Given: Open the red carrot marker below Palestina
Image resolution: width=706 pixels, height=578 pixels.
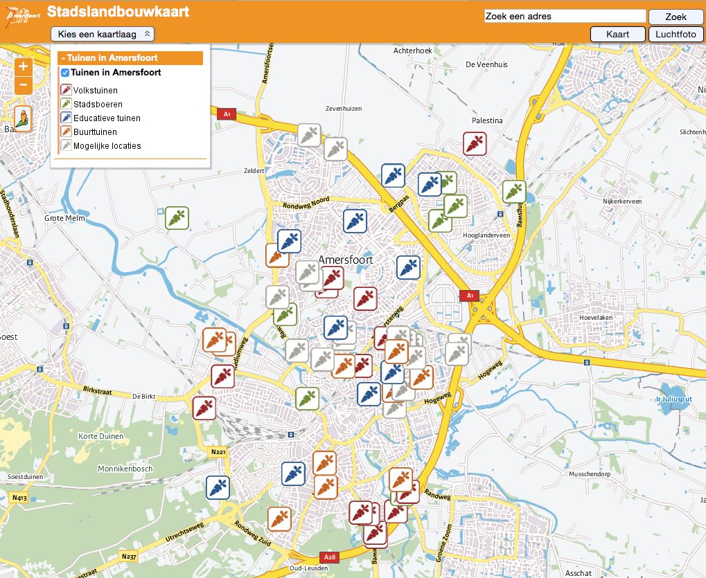Looking at the screenshot, I should click(x=475, y=144).
